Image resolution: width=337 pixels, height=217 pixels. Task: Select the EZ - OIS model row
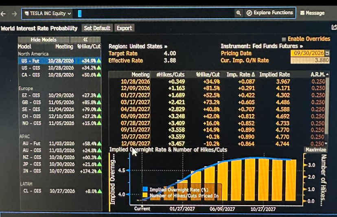tap(59, 95)
